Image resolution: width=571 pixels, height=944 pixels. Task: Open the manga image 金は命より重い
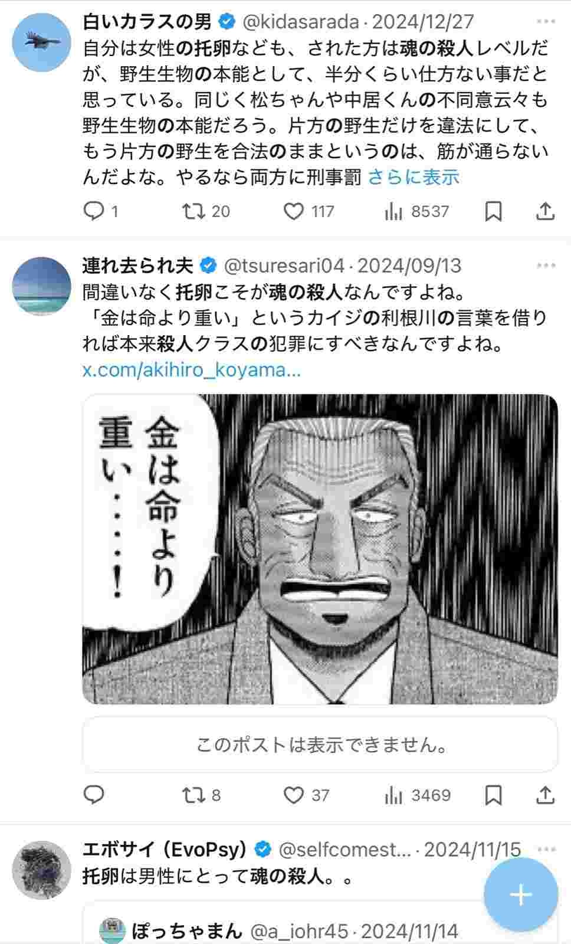click(x=320, y=549)
